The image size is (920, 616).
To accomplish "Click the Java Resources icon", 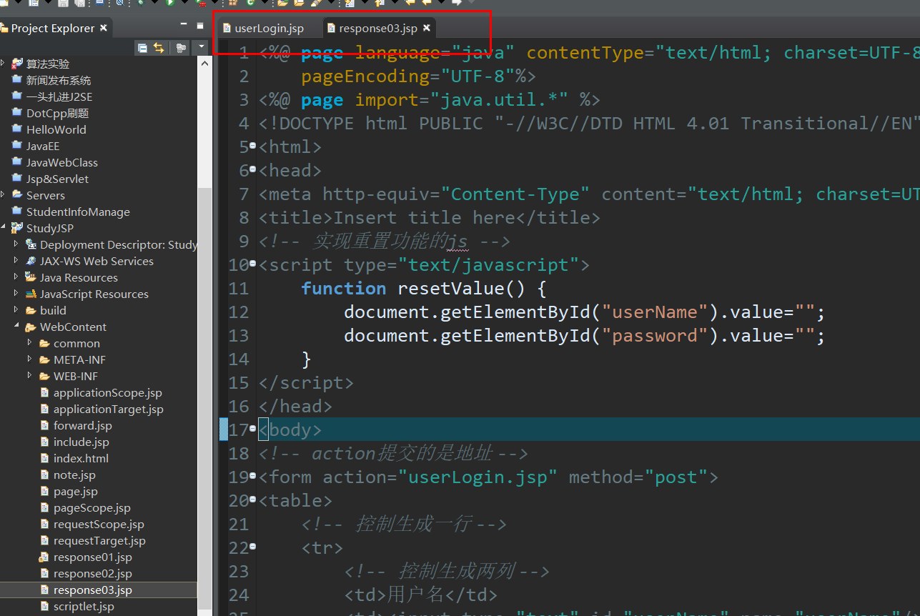I will point(31,277).
